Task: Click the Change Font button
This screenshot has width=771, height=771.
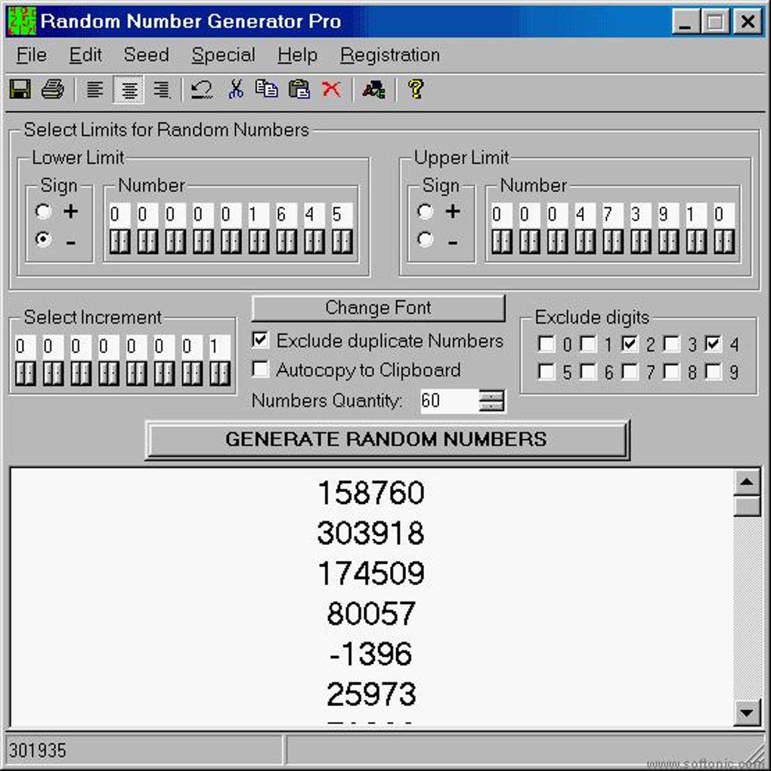Action: click(x=378, y=308)
